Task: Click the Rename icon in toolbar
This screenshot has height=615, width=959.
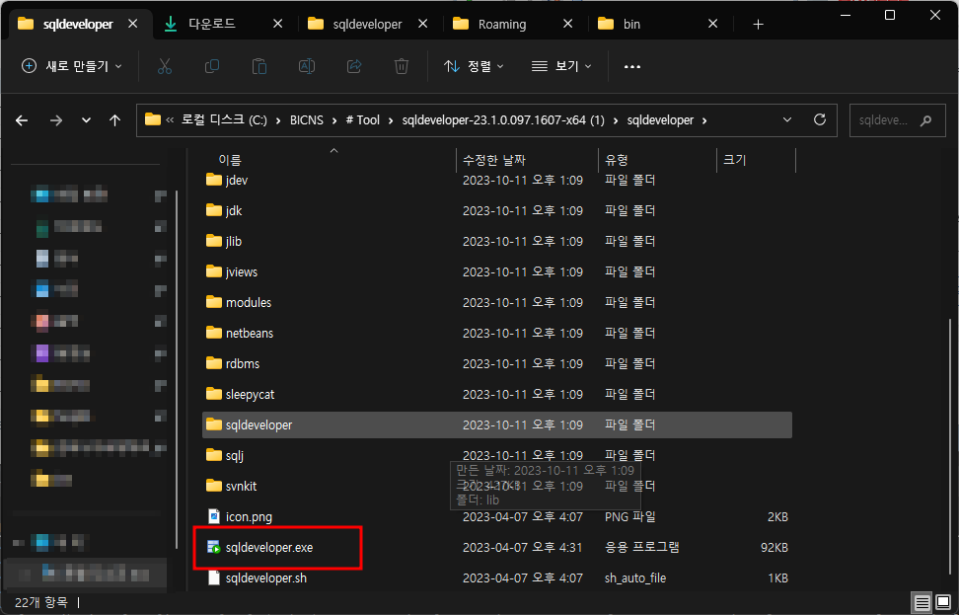Action: (307, 66)
